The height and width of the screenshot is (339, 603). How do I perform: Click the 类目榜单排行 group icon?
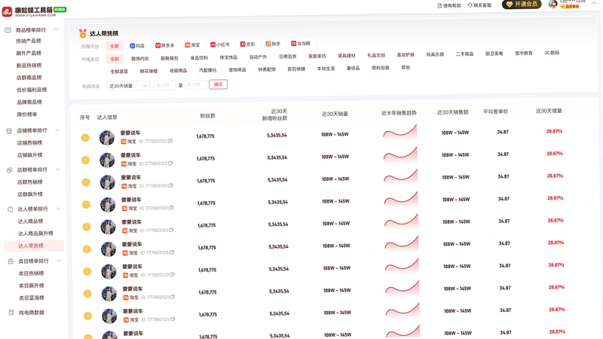coord(11,261)
